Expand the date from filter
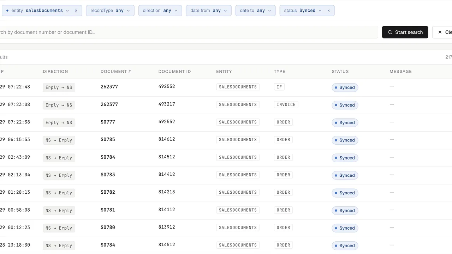The image size is (452, 254). click(209, 11)
